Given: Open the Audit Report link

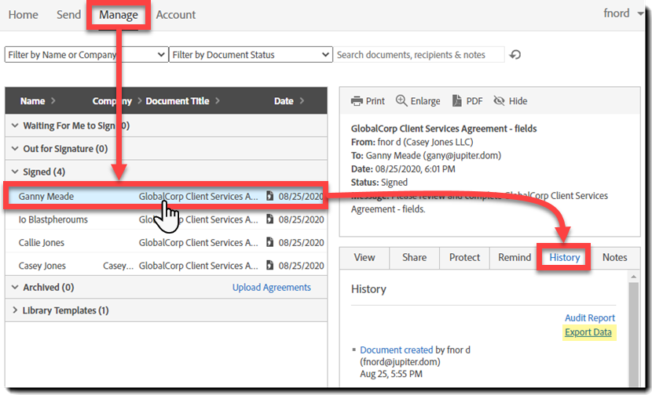Looking at the screenshot, I should [x=589, y=318].
